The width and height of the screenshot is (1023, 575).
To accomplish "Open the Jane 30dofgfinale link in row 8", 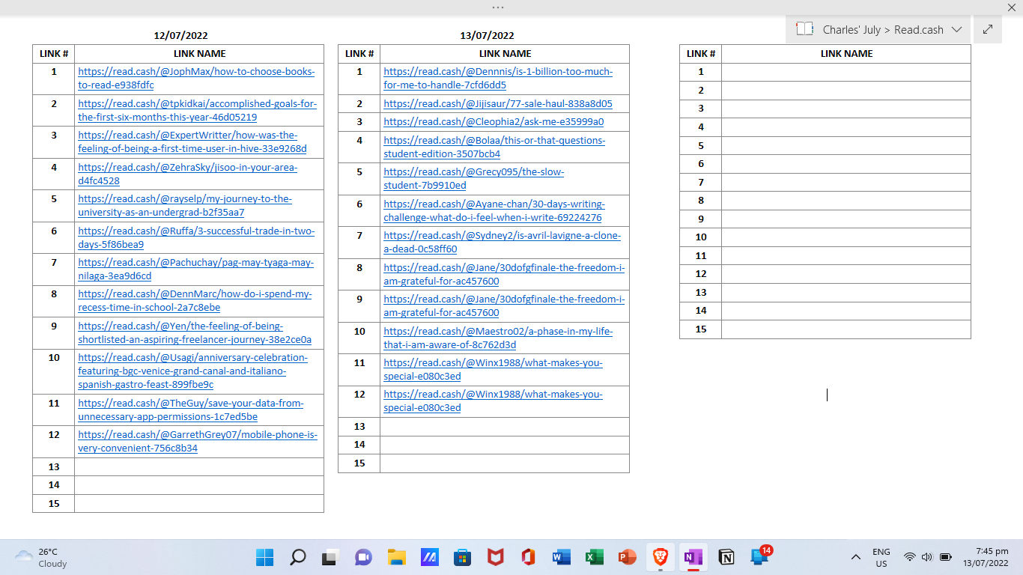I will [504, 274].
